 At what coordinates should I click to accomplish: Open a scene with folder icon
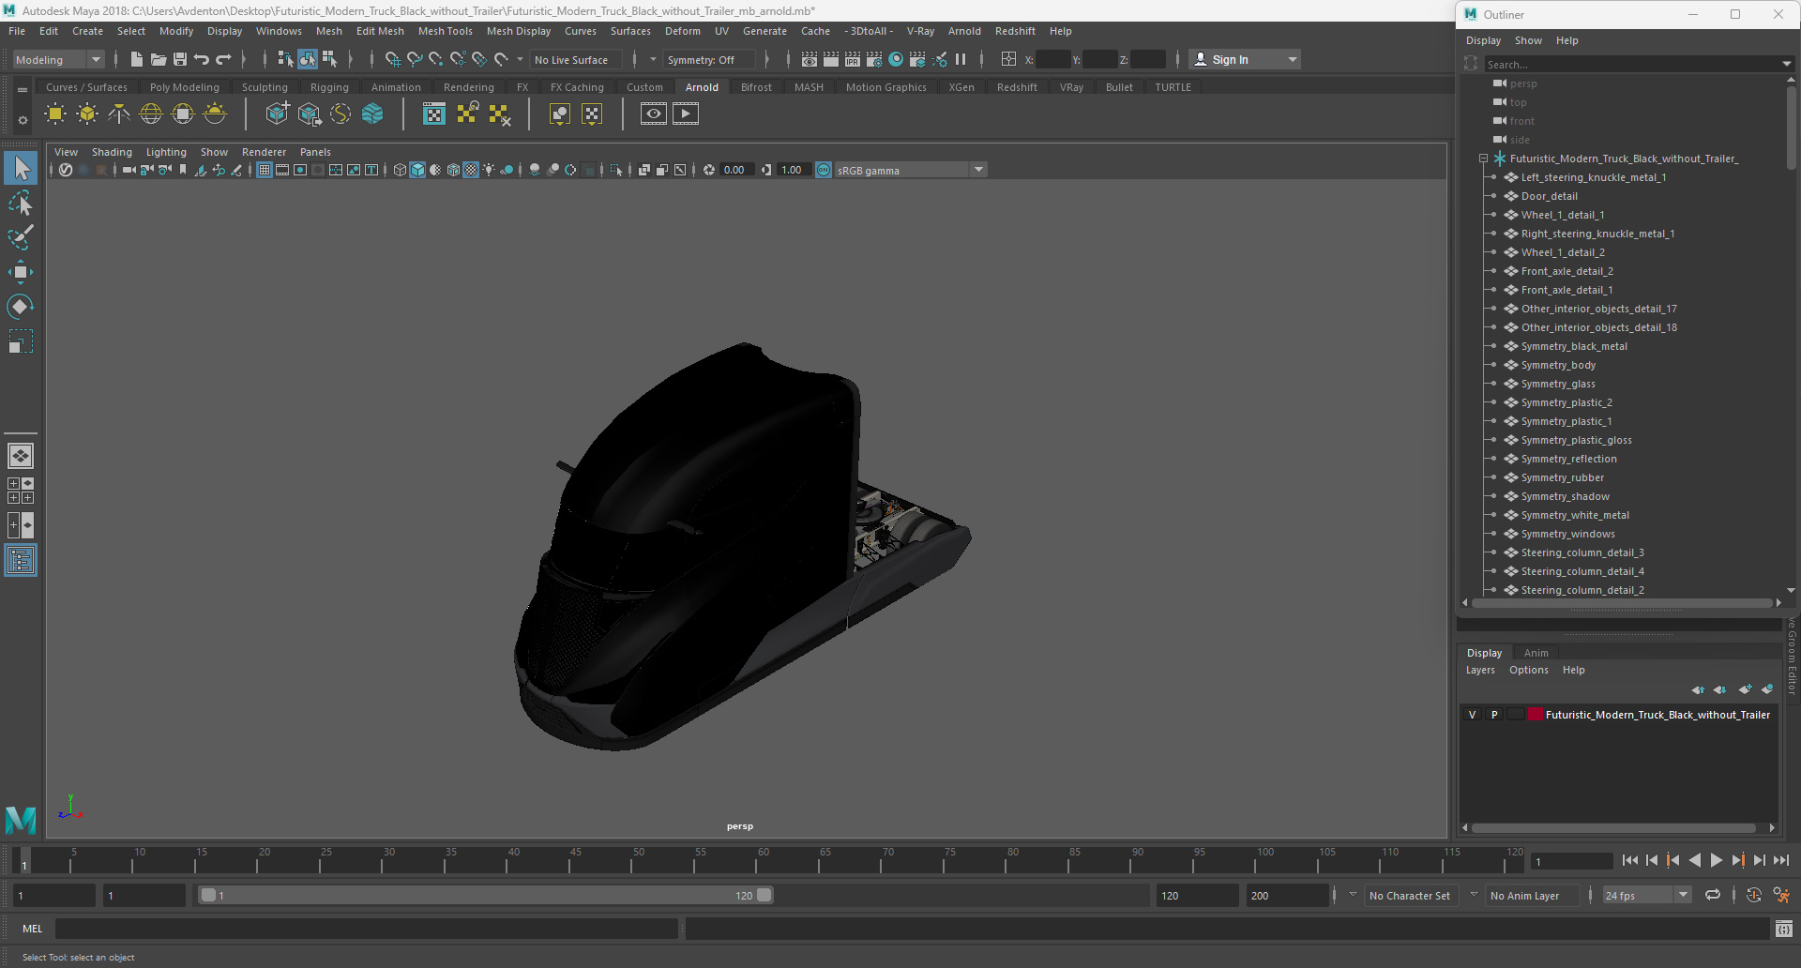tap(159, 59)
